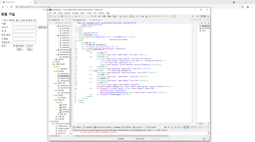This screenshot has width=255, height=142.
Task: Click the red Terminate icon in Console
Action: (165, 127)
